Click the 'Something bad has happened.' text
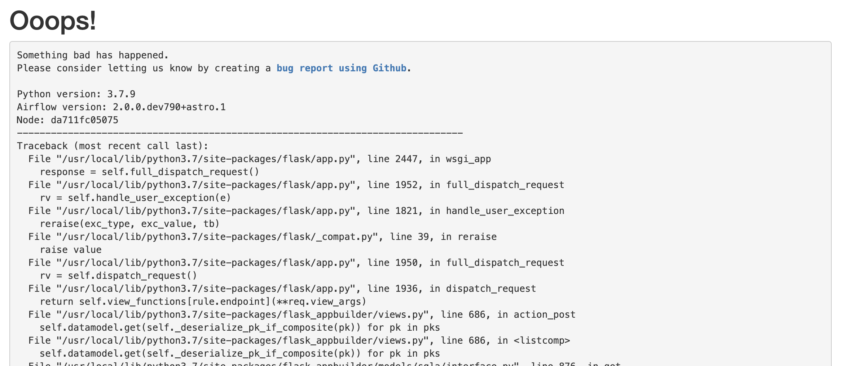Image resolution: width=849 pixels, height=366 pixels. coord(93,55)
